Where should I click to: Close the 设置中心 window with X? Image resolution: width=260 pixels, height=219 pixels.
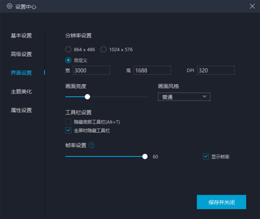pos(252,6)
